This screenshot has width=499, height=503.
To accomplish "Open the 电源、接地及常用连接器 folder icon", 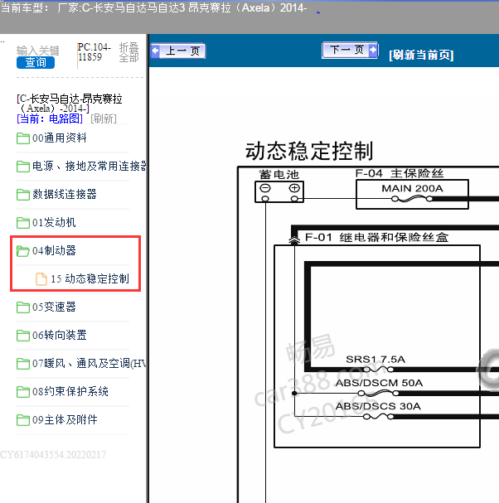I will (x=23, y=167).
